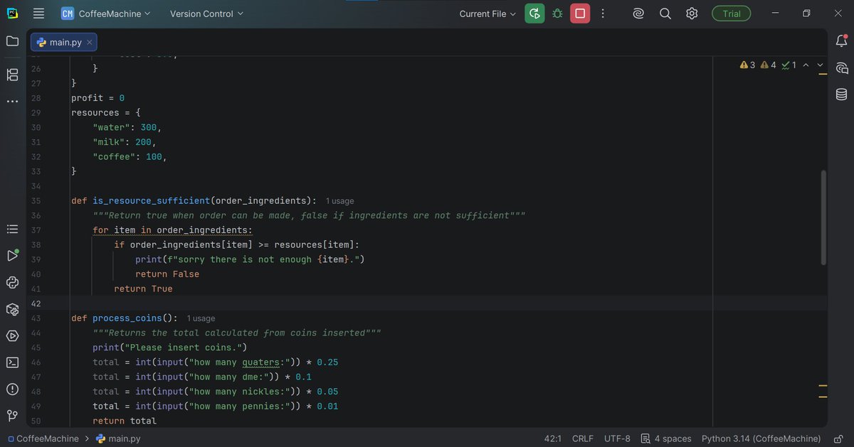Click '1 usage' hint beside is_resource_sufficient

tap(339, 201)
